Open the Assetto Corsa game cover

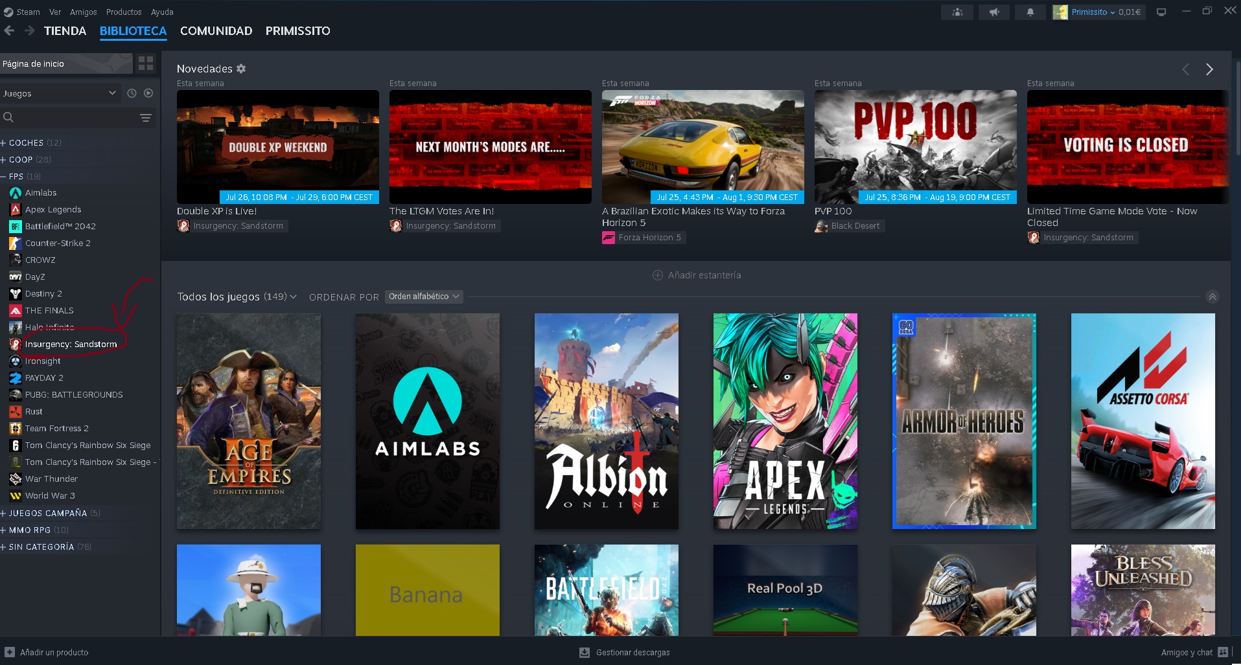(1143, 422)
